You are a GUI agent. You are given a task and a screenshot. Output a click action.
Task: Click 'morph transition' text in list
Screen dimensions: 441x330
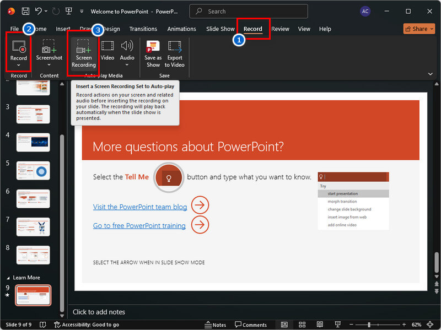tap(342, 202)
